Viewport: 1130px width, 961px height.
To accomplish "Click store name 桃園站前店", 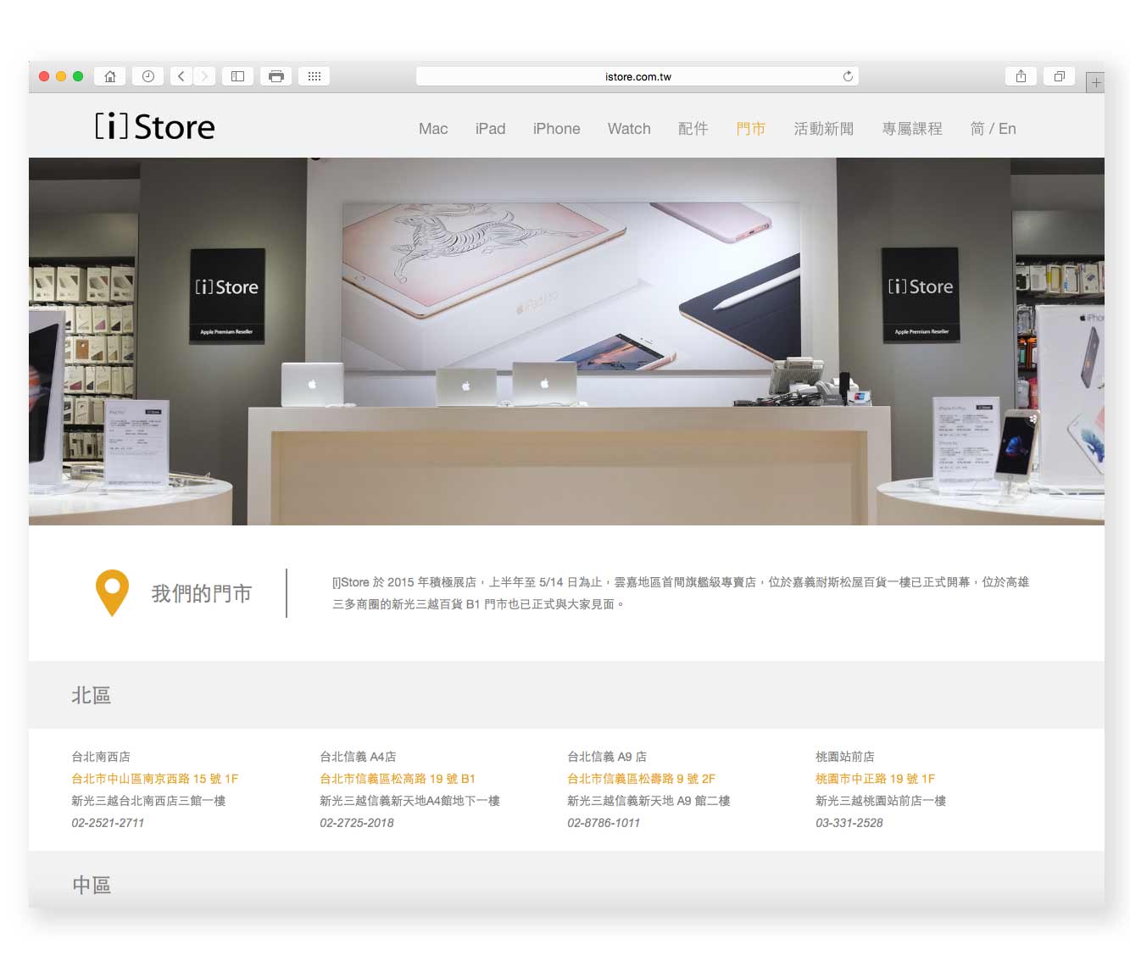I will 845,756.
